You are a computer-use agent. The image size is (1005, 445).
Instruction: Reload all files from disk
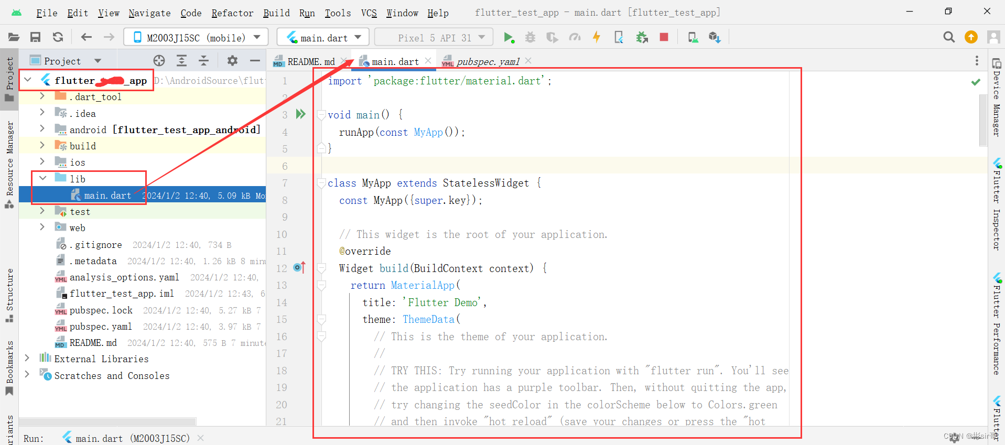pyautogui.click(x=58, y=37)
